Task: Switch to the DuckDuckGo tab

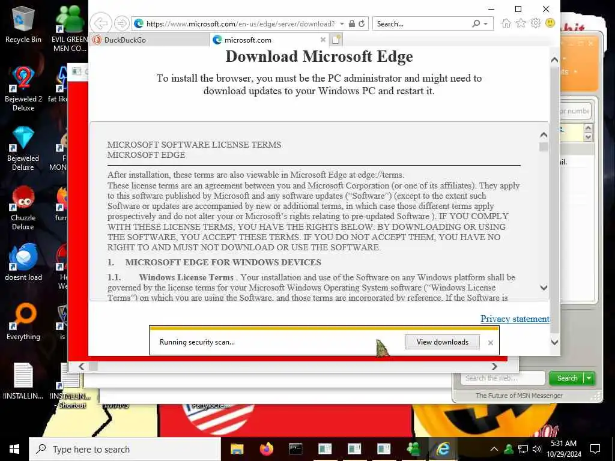Action: (150, 40)
